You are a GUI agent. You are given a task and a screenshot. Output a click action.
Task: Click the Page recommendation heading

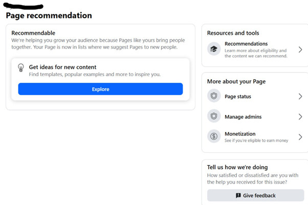click(x=49, y=15)
